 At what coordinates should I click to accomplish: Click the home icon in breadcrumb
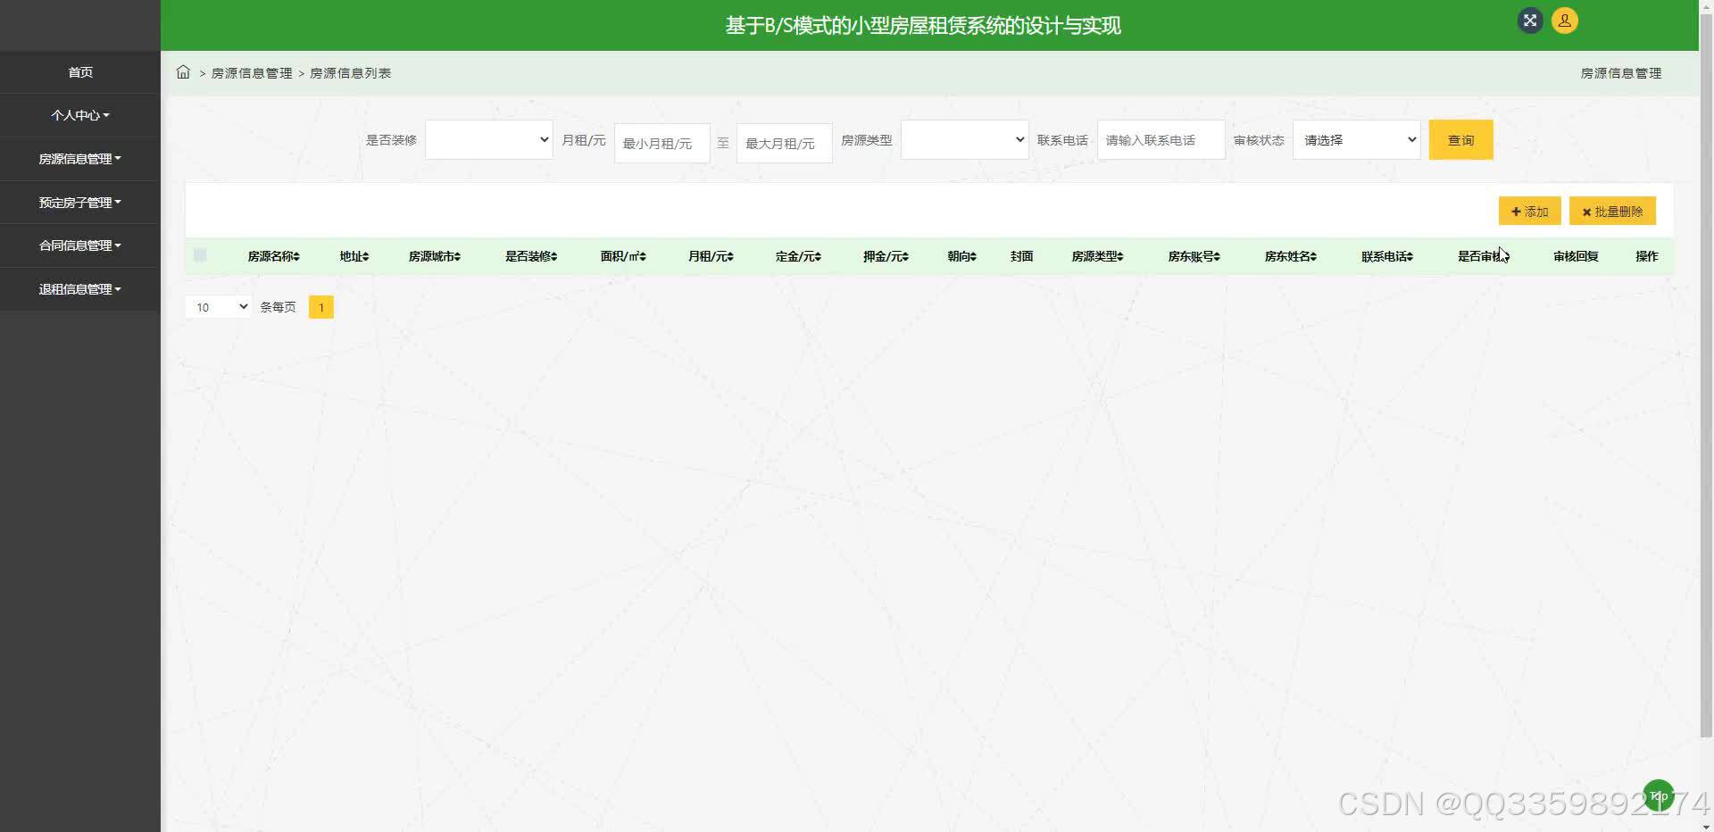pos(183,72)
